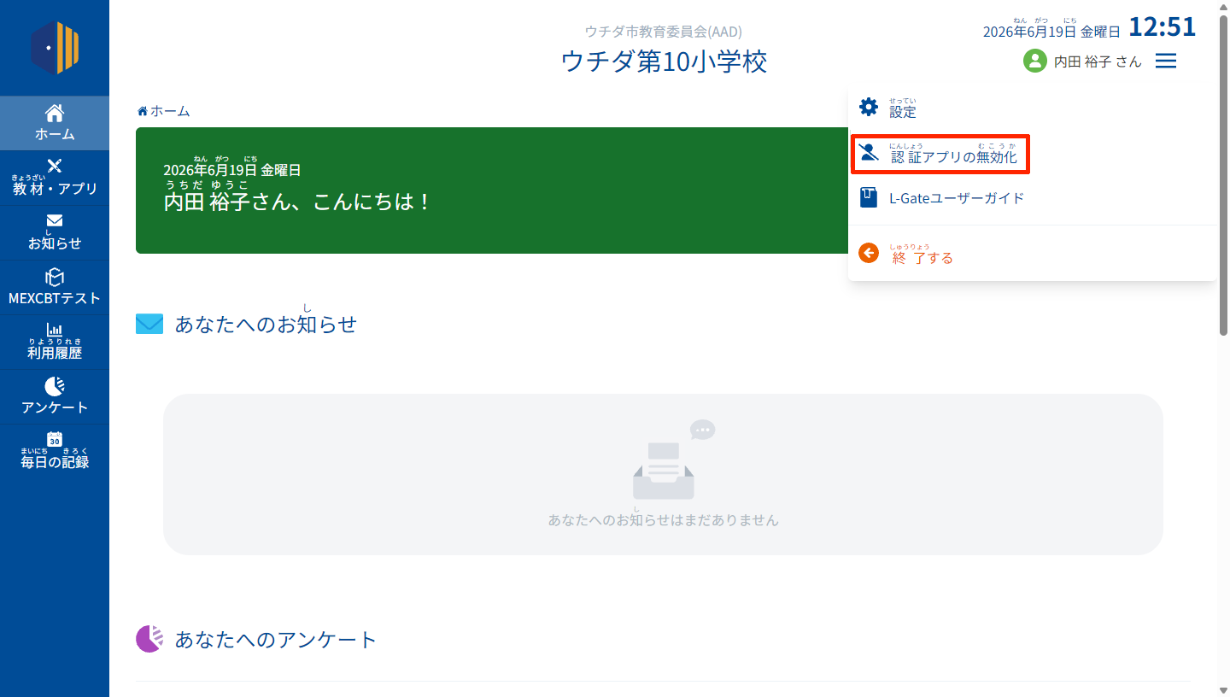This screenshot has height=697, width=1230.
Task: Collapse the hamburger menu
Action: 1166,61
